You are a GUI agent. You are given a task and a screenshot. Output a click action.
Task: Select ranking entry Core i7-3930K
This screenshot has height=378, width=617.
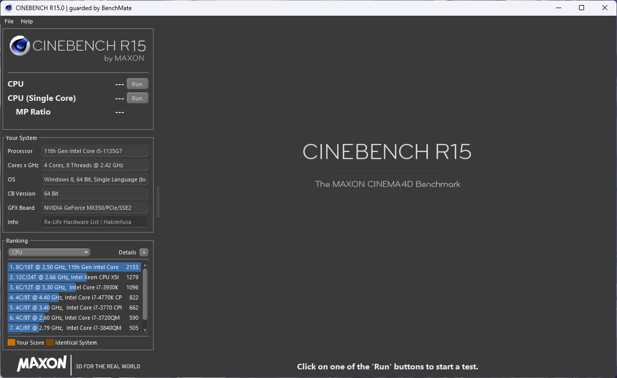[74, 287]
